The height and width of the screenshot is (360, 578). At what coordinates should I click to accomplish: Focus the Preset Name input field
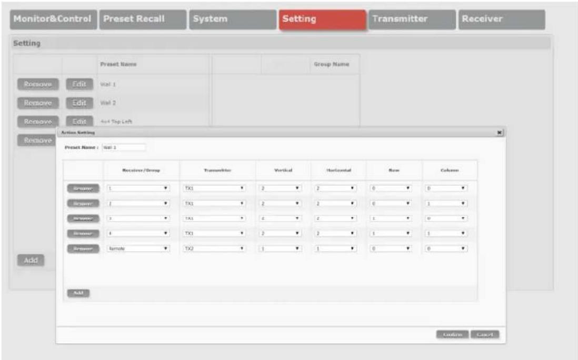tap(124, 147)
